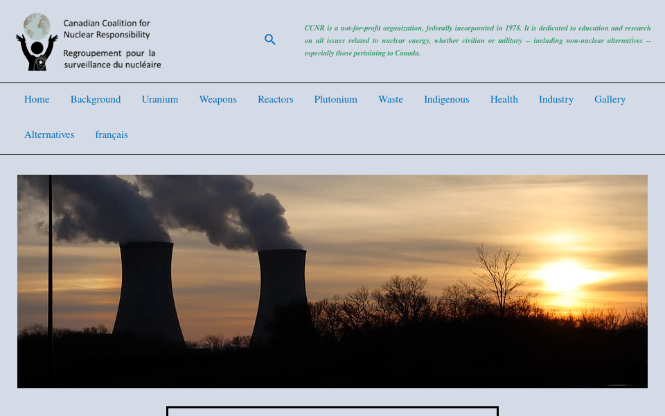Viewport: 665px width, 416px height.
Task: Navigate to the Home menu item
Action: pyautogui.click(x=37, y=99)
